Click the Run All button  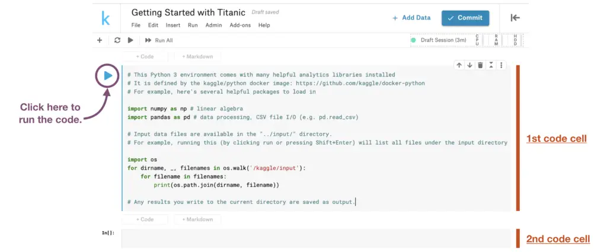159,40
